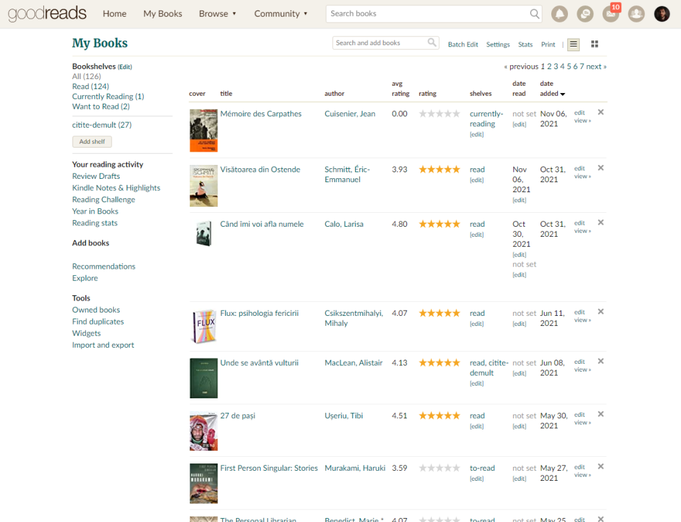Sort by author column header

tap(334, 93)
